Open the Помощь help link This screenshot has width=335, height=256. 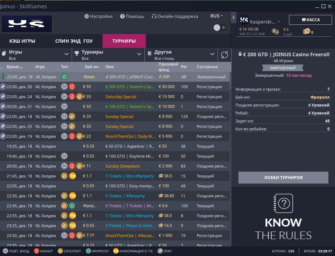coord(132,16)
